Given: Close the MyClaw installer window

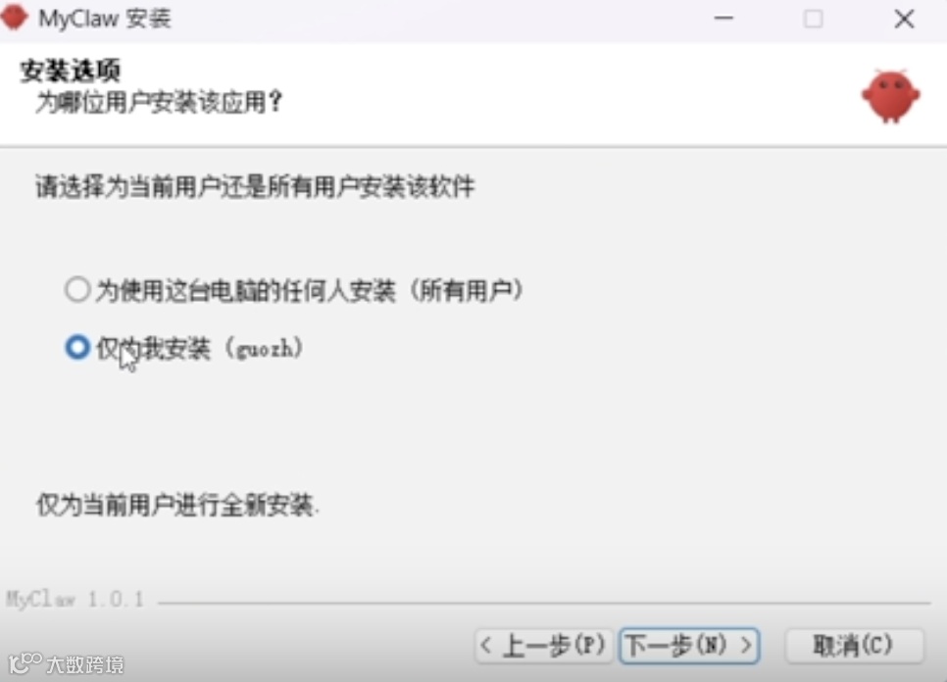Looking at the screenshot, I should coord(904,19).
